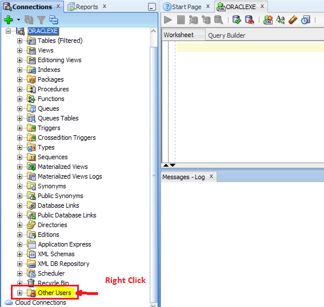Click the Run Script icon
This screenshot has height=307, width=324.
click(181, 20)
